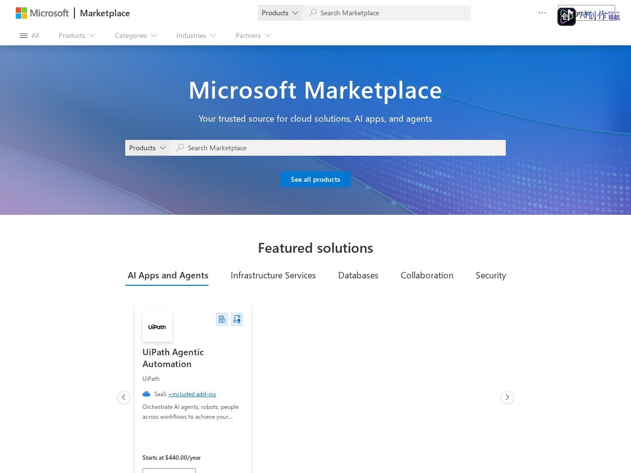Image resolution: width=631 pixels, height=473 pixels.
Task: Click the 'Orchestrate AI agents, robots, people' description
Action: (x=190, y=412)
